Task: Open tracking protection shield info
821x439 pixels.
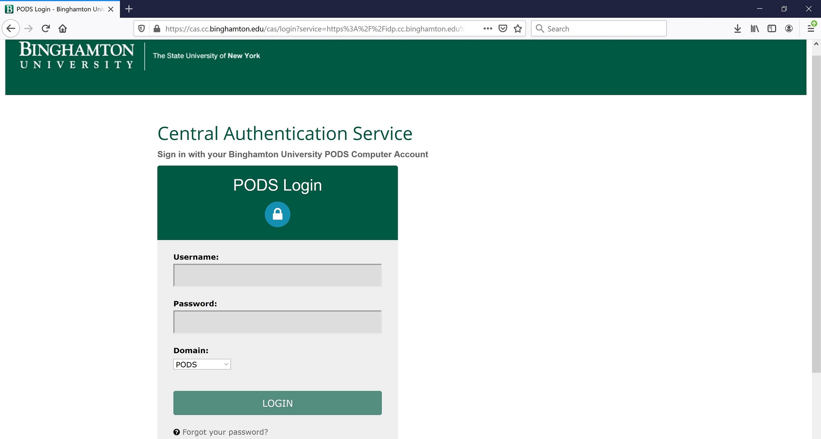Action: pos(142,29)
